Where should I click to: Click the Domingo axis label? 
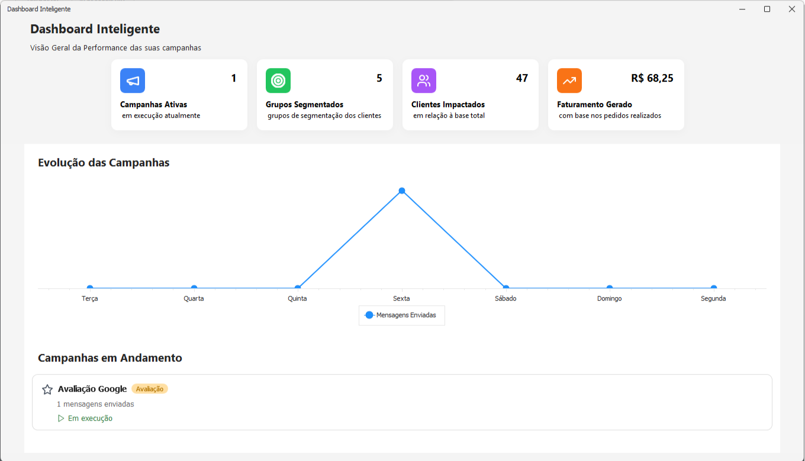[x=609, y=299]
